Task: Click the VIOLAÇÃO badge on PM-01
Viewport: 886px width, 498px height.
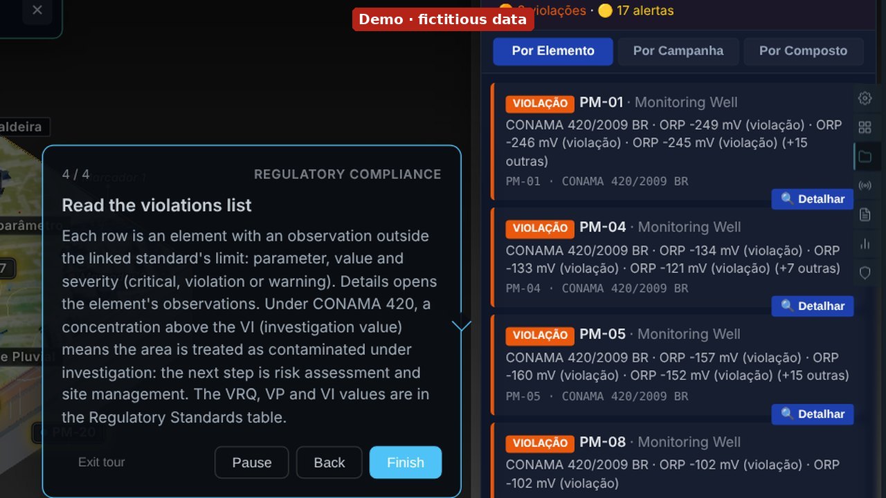Action: pyautogui.click(x=540, y=104)
